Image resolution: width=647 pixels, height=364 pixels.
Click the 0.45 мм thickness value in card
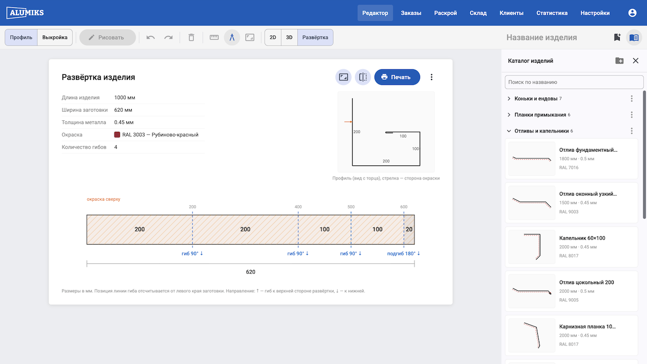coord(124,122)
